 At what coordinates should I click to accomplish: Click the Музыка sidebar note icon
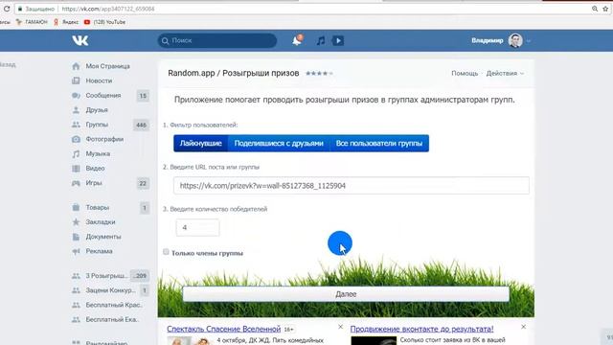(x=76, y=153)
